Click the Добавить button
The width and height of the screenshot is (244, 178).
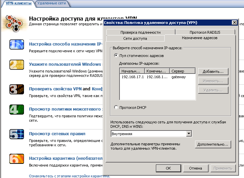pos(213,71)
